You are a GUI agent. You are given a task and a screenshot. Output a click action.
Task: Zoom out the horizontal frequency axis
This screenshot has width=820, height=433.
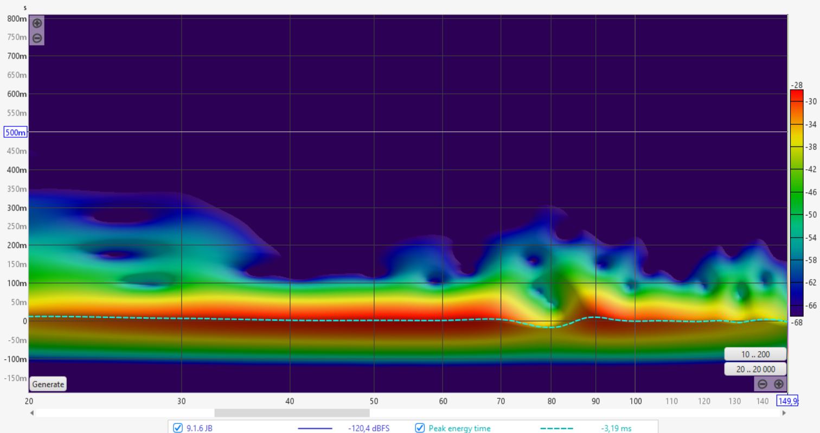[762, 384]
